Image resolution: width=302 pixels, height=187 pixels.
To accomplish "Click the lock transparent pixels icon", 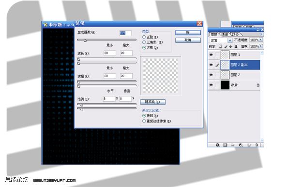I will 220,46.
